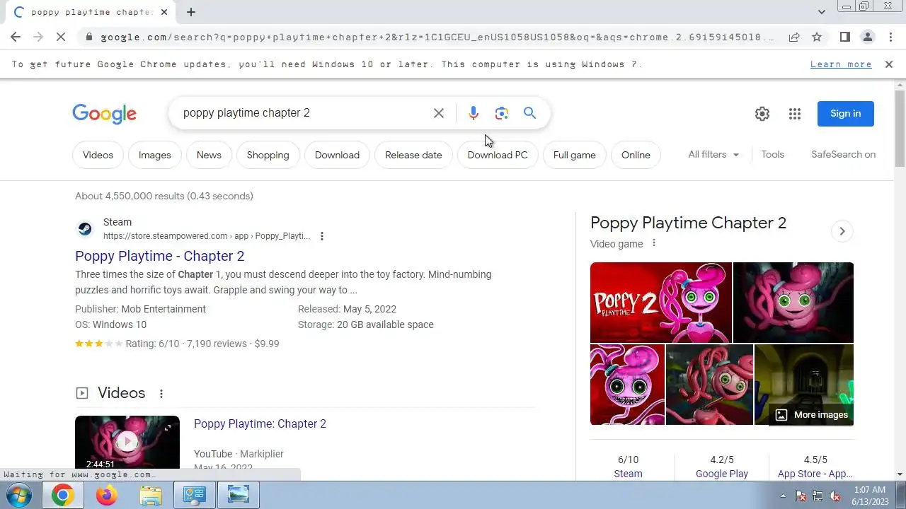
Task: Select the Download filter chip
Action: click(x=337, y=155)
